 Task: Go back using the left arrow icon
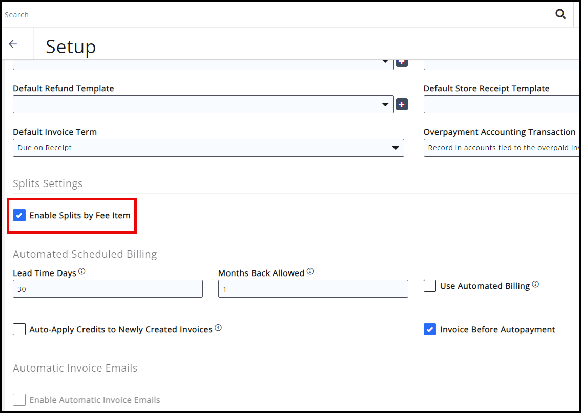tap(13, 44)
